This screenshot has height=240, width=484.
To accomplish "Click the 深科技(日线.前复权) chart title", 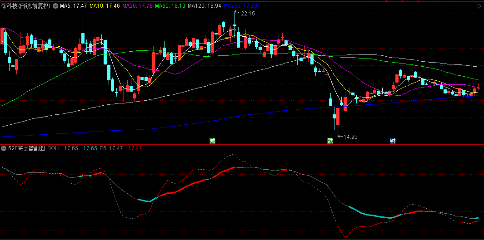I will (26, 6).
